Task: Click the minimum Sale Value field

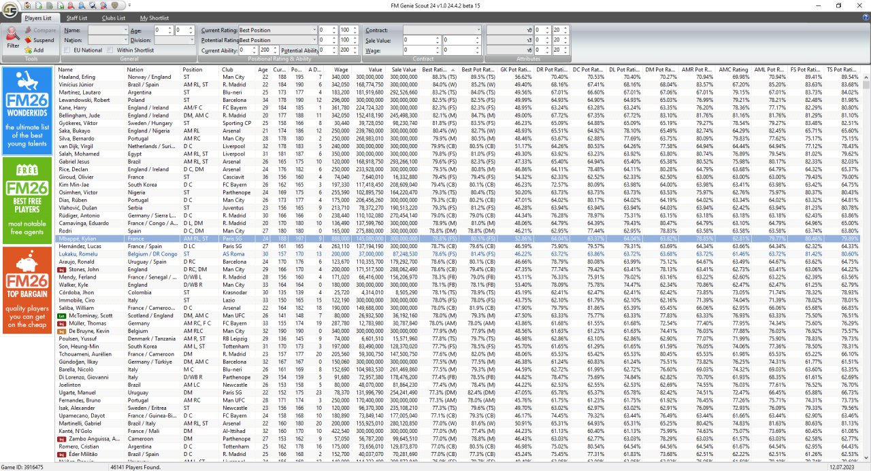Action: tap(422, 40)
